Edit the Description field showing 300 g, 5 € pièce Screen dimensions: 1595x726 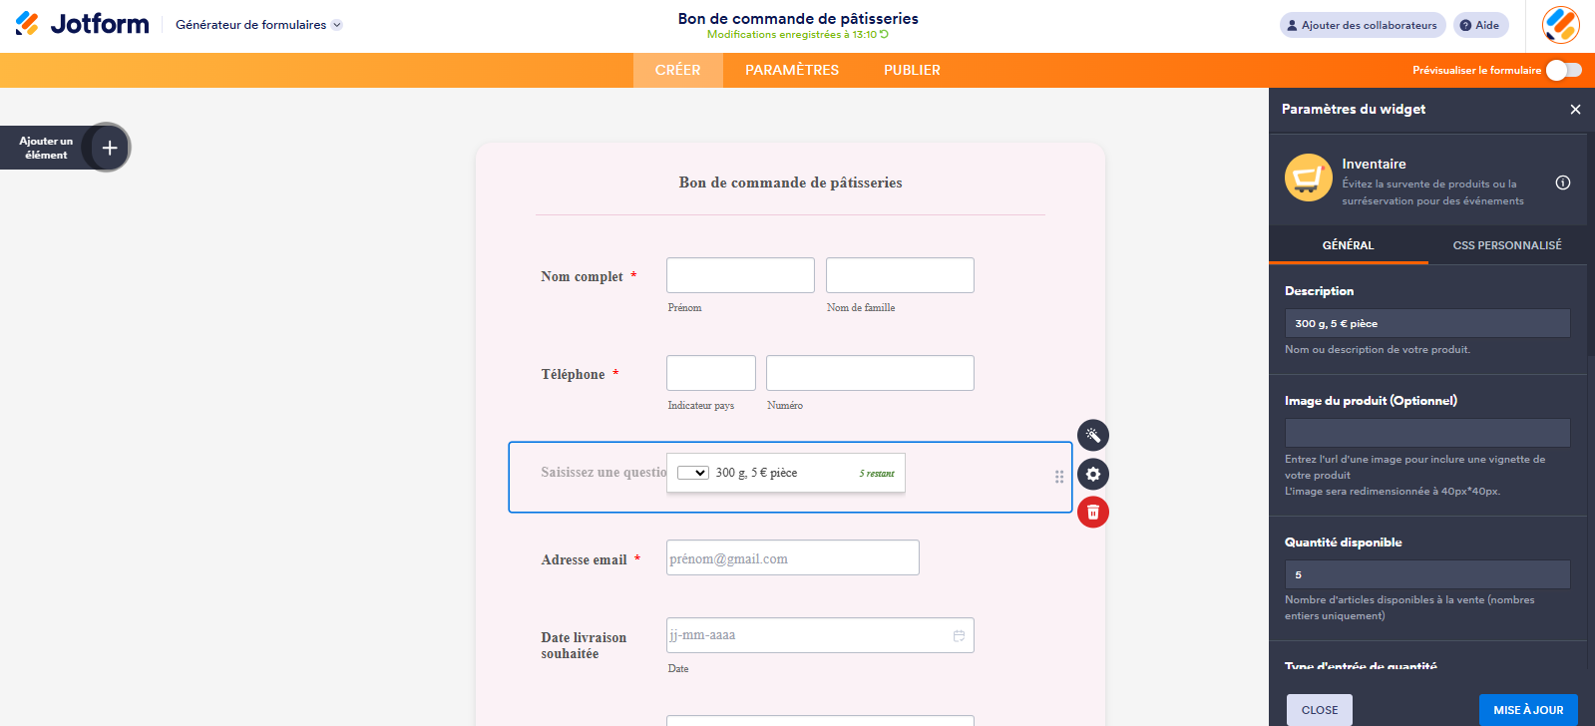1426,322
